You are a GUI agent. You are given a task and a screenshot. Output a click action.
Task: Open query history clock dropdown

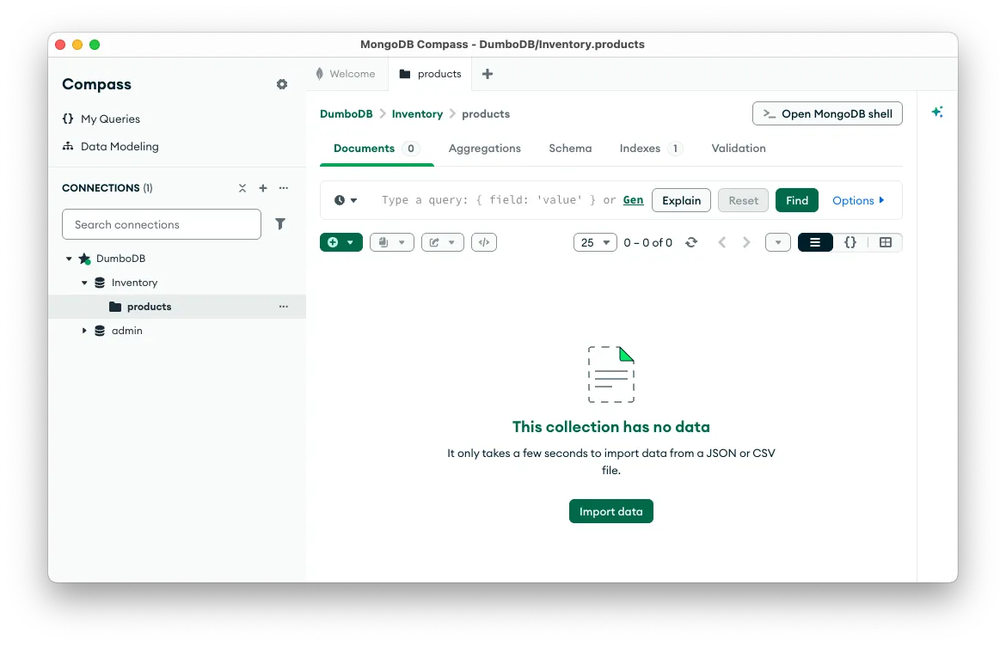346,200
